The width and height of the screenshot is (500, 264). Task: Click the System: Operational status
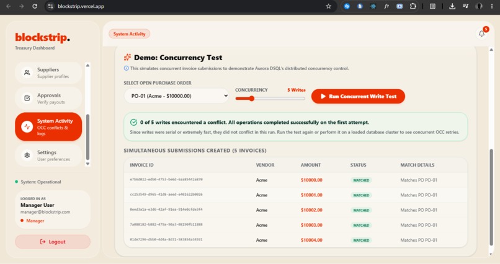tap(38, 182)
